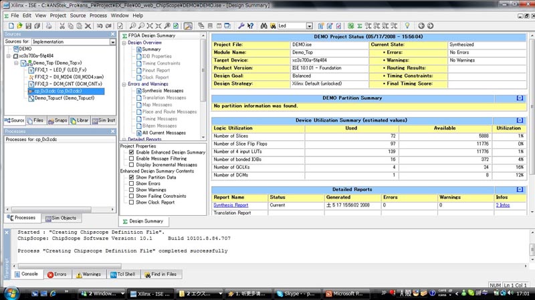Collapse the Demo_Top tree node
Image resolution: width=535 pixels, height=300 pixels.
16,63
